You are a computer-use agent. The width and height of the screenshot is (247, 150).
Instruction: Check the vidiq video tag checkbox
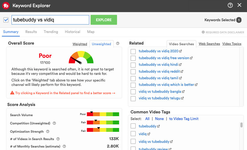pos(133,134)
